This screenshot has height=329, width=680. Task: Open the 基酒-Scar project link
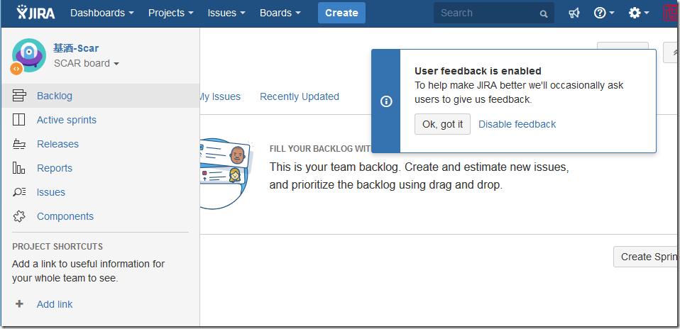click(x=76, y=48)
